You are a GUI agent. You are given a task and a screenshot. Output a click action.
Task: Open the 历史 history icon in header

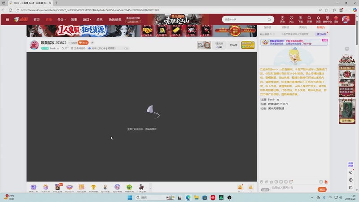282,19
